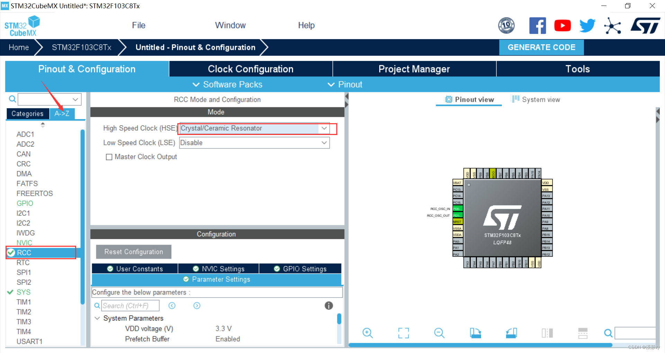Switch to the A->Z list tab
The width and height of the screenshot is (665, 353).
(x=62, y=114)
